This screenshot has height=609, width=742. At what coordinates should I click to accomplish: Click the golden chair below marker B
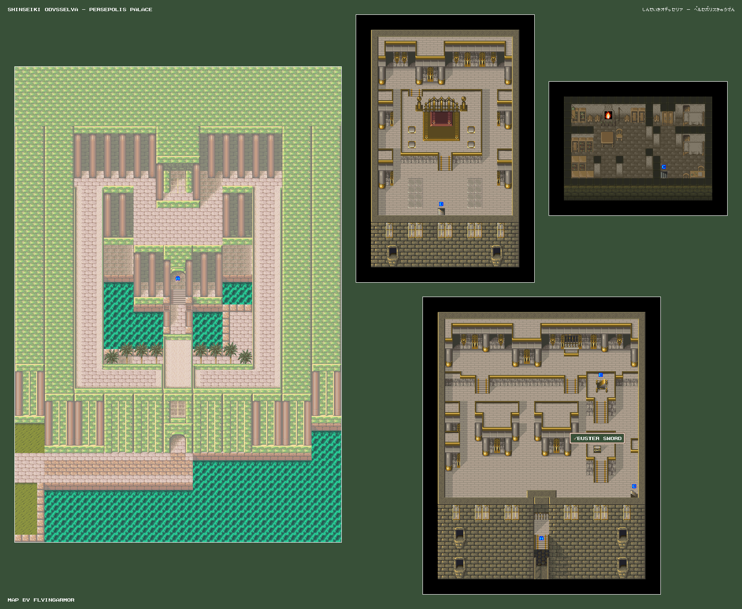[601, 386]
